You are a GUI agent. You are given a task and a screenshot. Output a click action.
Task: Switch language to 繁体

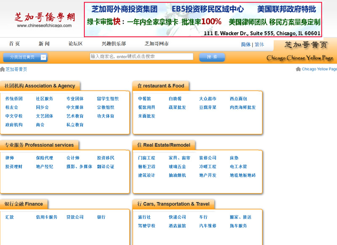pos(259,44)
